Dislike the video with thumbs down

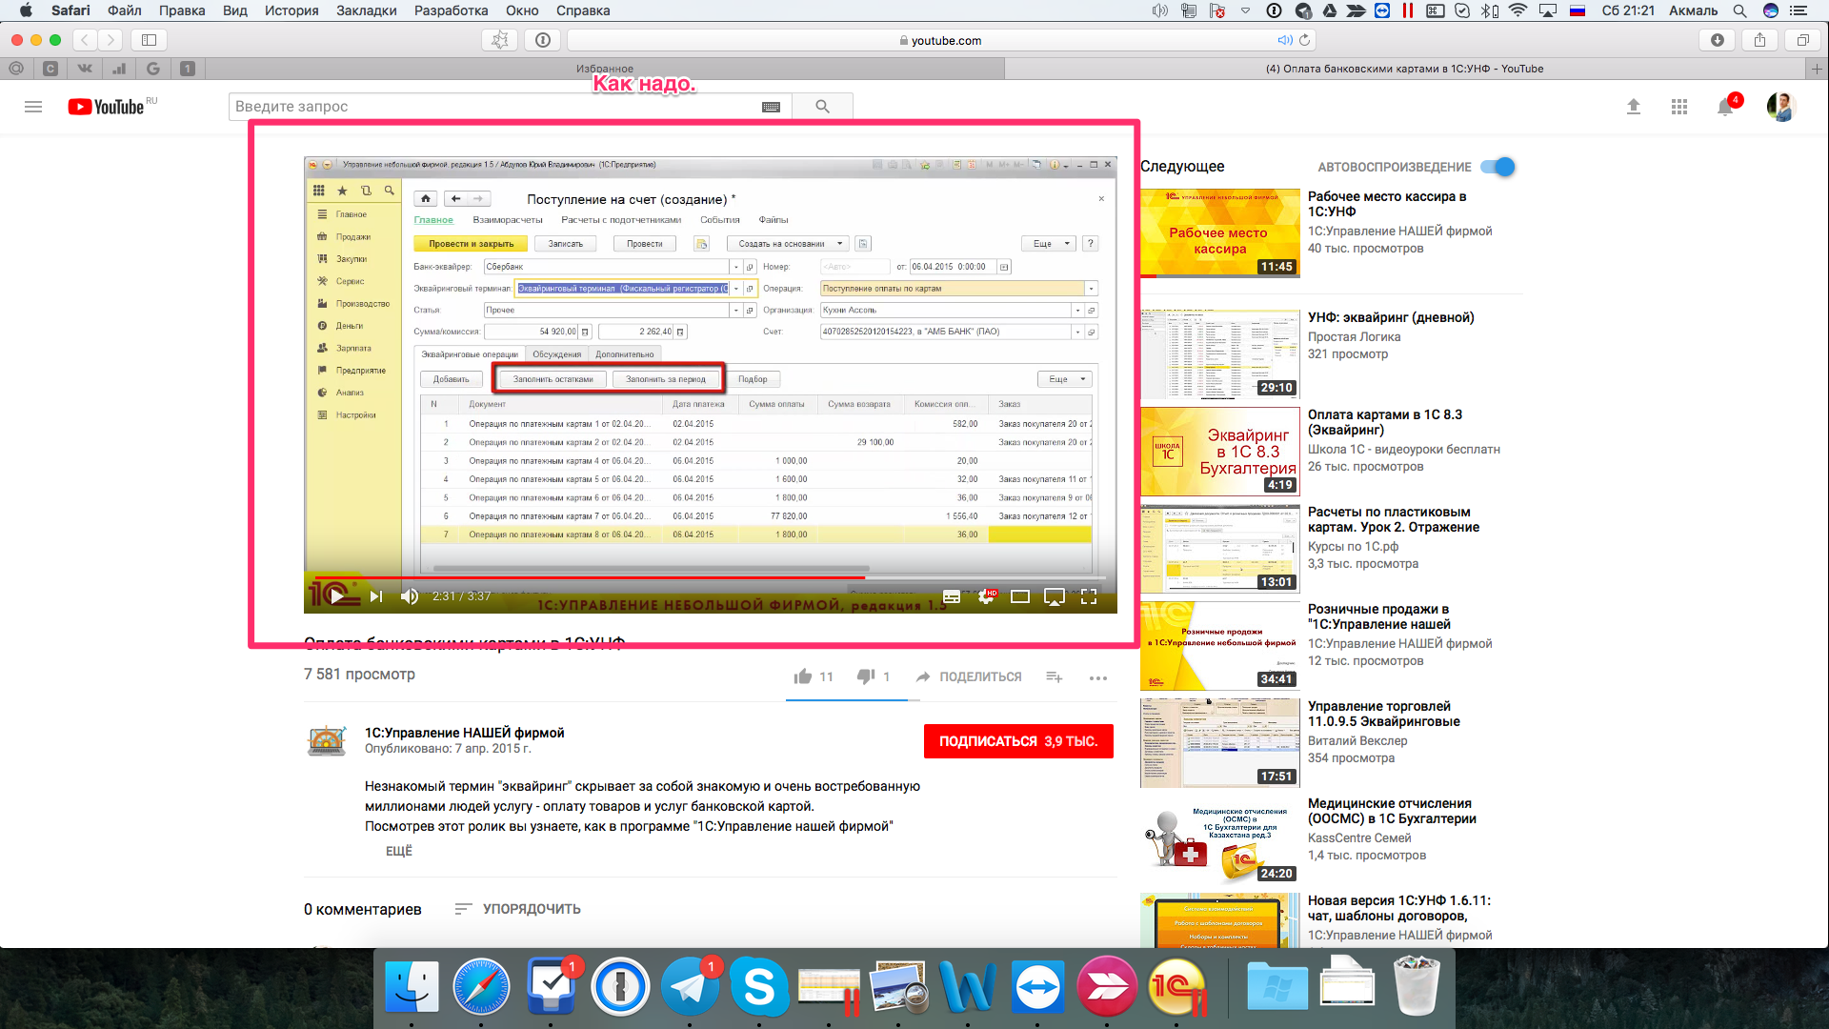coord(865,676)
